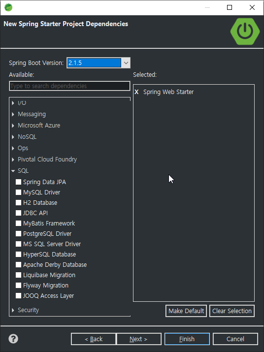Check Apache Derby Database checkbox
The image size is (264, 352).
(18, 264)
